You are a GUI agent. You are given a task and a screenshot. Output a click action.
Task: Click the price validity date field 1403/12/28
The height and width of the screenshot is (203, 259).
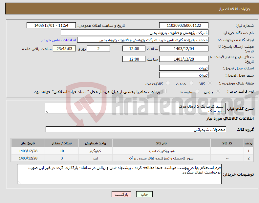coord(184,59)
